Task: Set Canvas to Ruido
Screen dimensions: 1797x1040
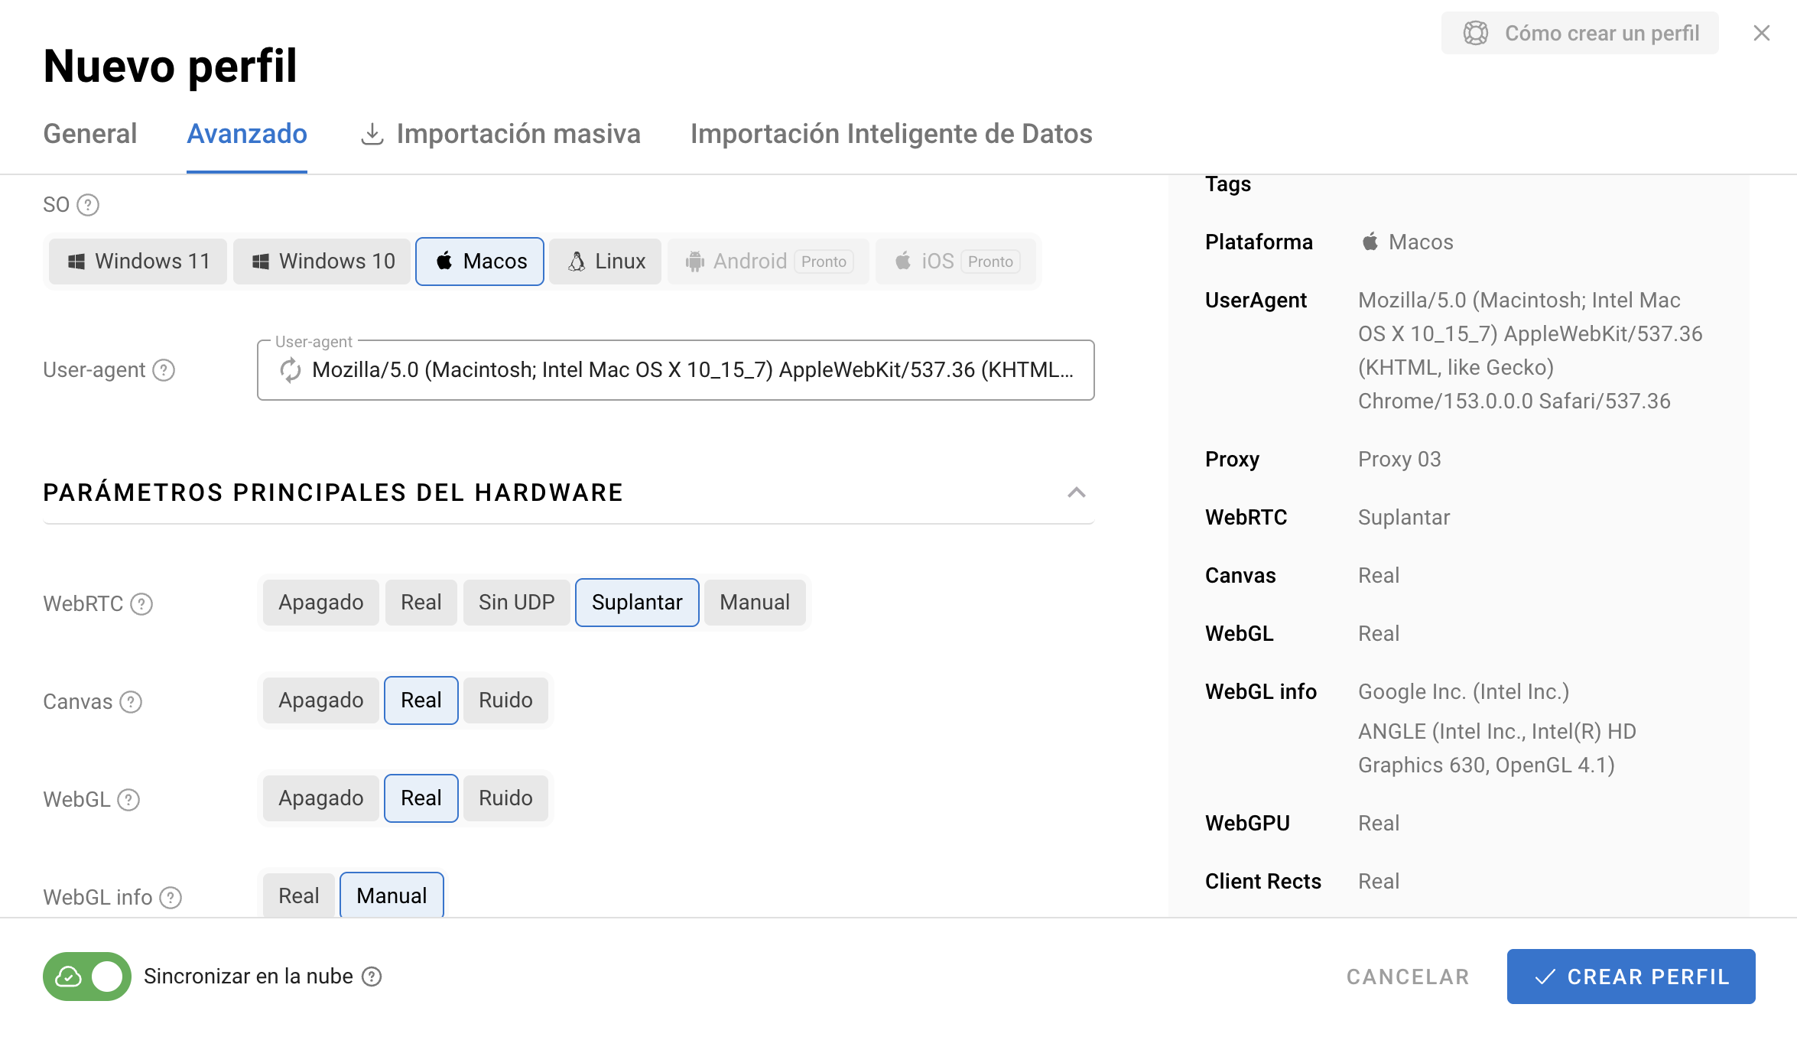Action: point(505,700)
